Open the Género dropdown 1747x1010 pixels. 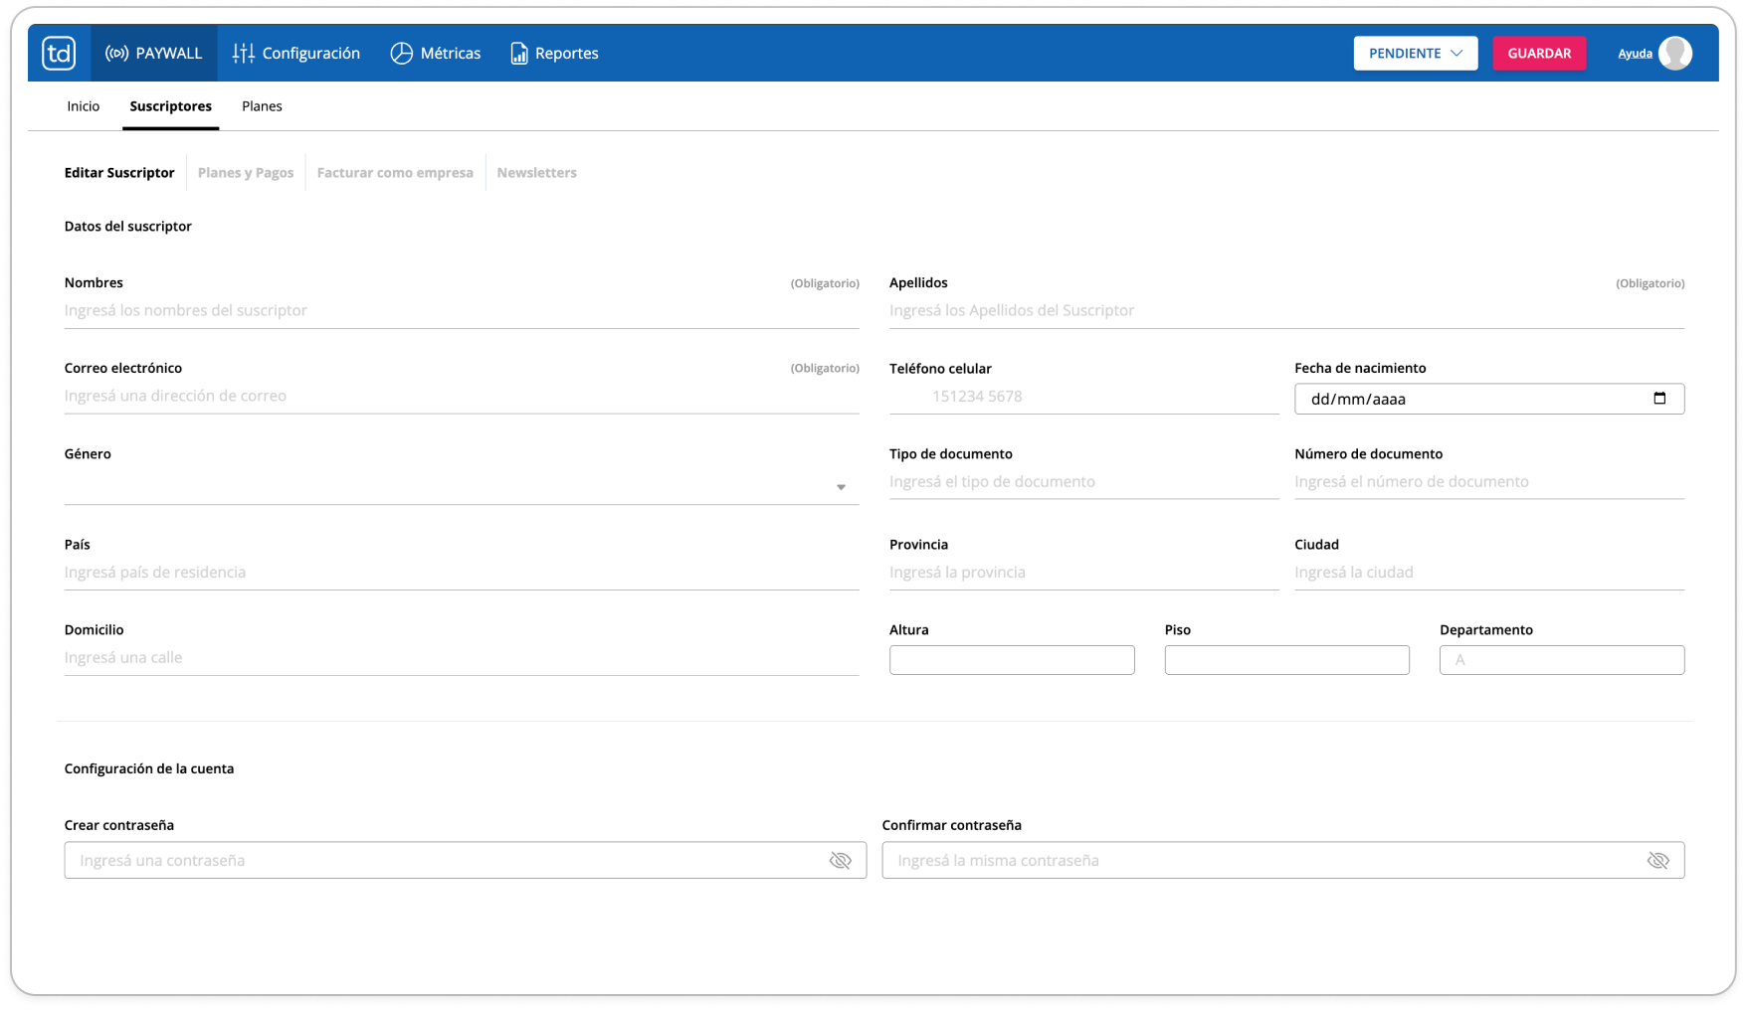pyautogui.click(x=462, y=487)
